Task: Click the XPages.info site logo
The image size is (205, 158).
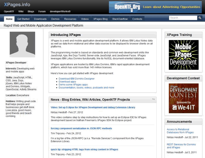Action: click(x=17, y=5)
